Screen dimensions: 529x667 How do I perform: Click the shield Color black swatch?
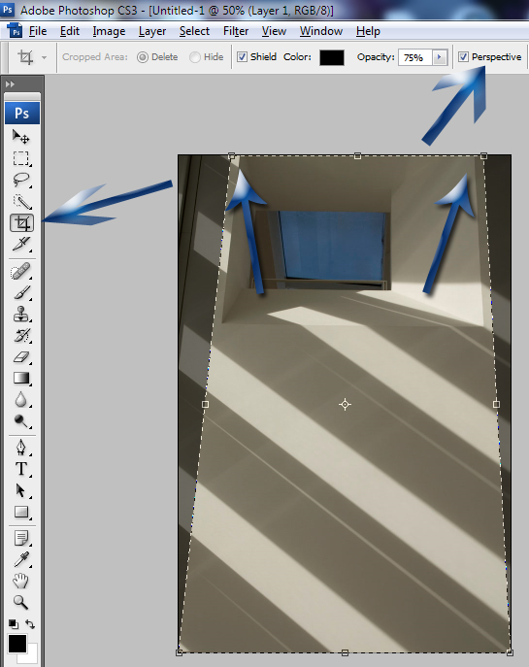[x=332, y=57]
